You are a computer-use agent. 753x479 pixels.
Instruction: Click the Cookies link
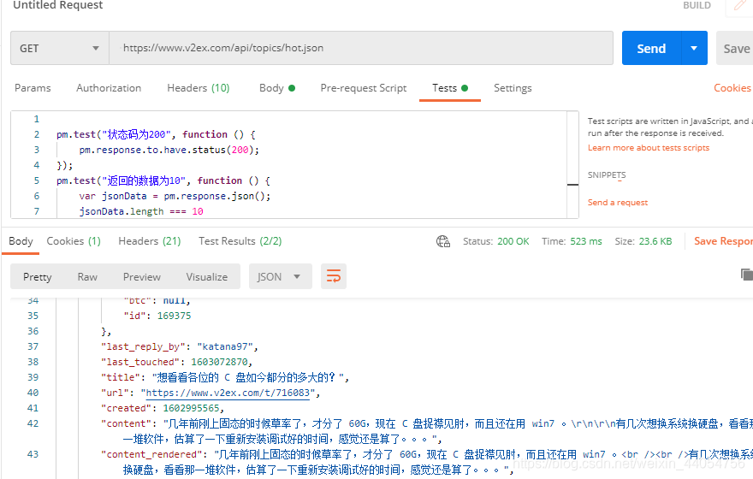tap(732, 88)
